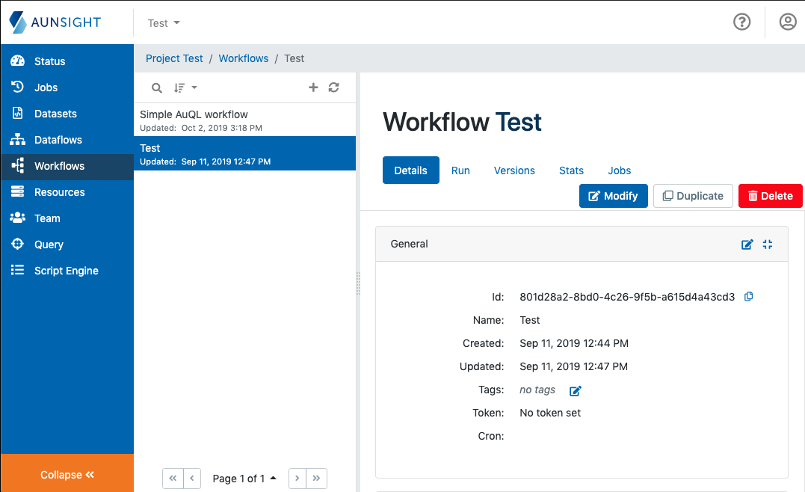Go back to the Workflows breadcrumb link
The image size is (805, 492).
click(243, 58)
